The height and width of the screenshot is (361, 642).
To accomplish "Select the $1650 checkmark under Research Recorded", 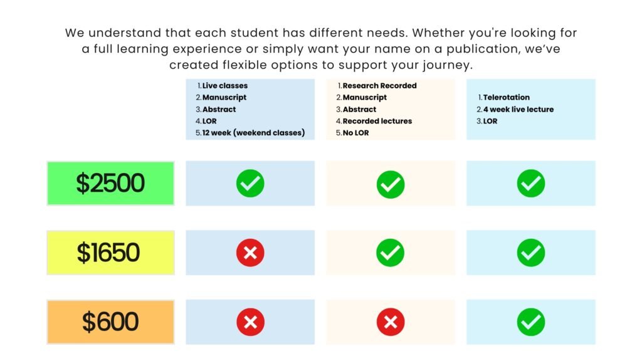I will click(x=391, y=253).
